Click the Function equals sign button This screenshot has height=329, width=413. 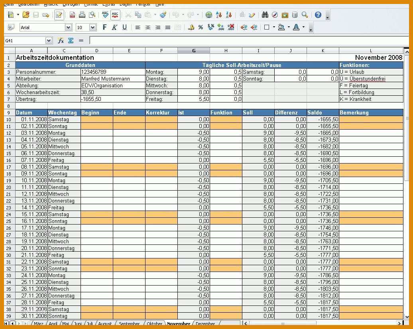click(81, 41)
